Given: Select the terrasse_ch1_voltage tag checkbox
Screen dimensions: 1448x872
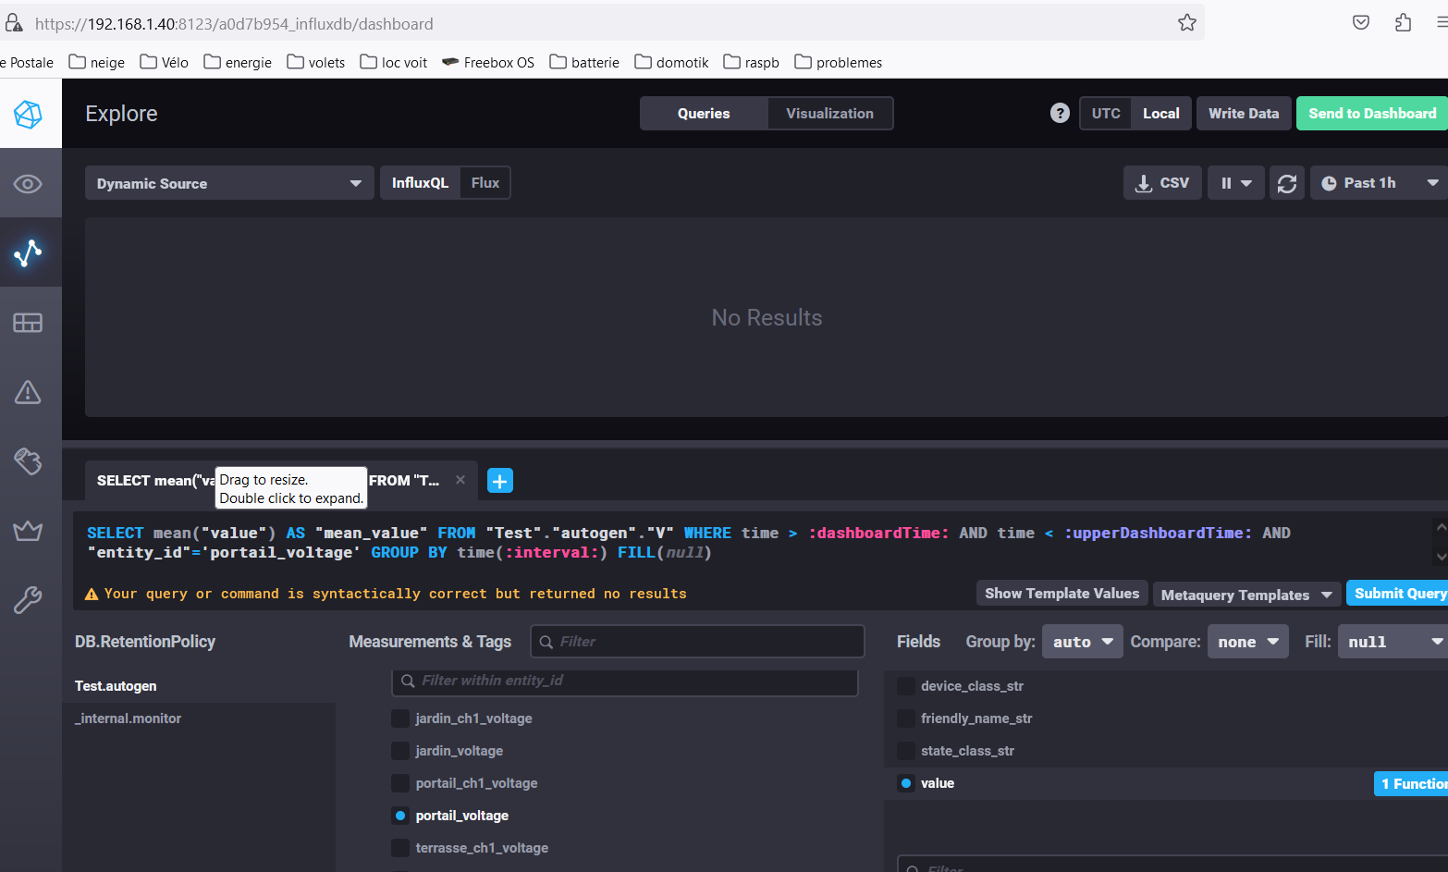Looking at the screenshot, I should (400, 848).
